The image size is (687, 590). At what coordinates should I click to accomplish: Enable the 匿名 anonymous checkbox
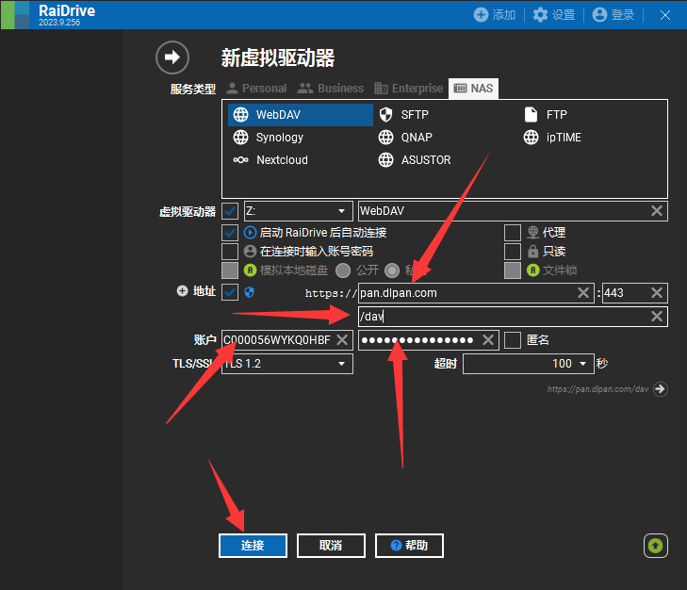513,339
